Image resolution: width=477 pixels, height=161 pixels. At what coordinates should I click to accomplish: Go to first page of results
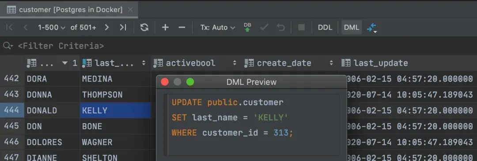(9, 28)
